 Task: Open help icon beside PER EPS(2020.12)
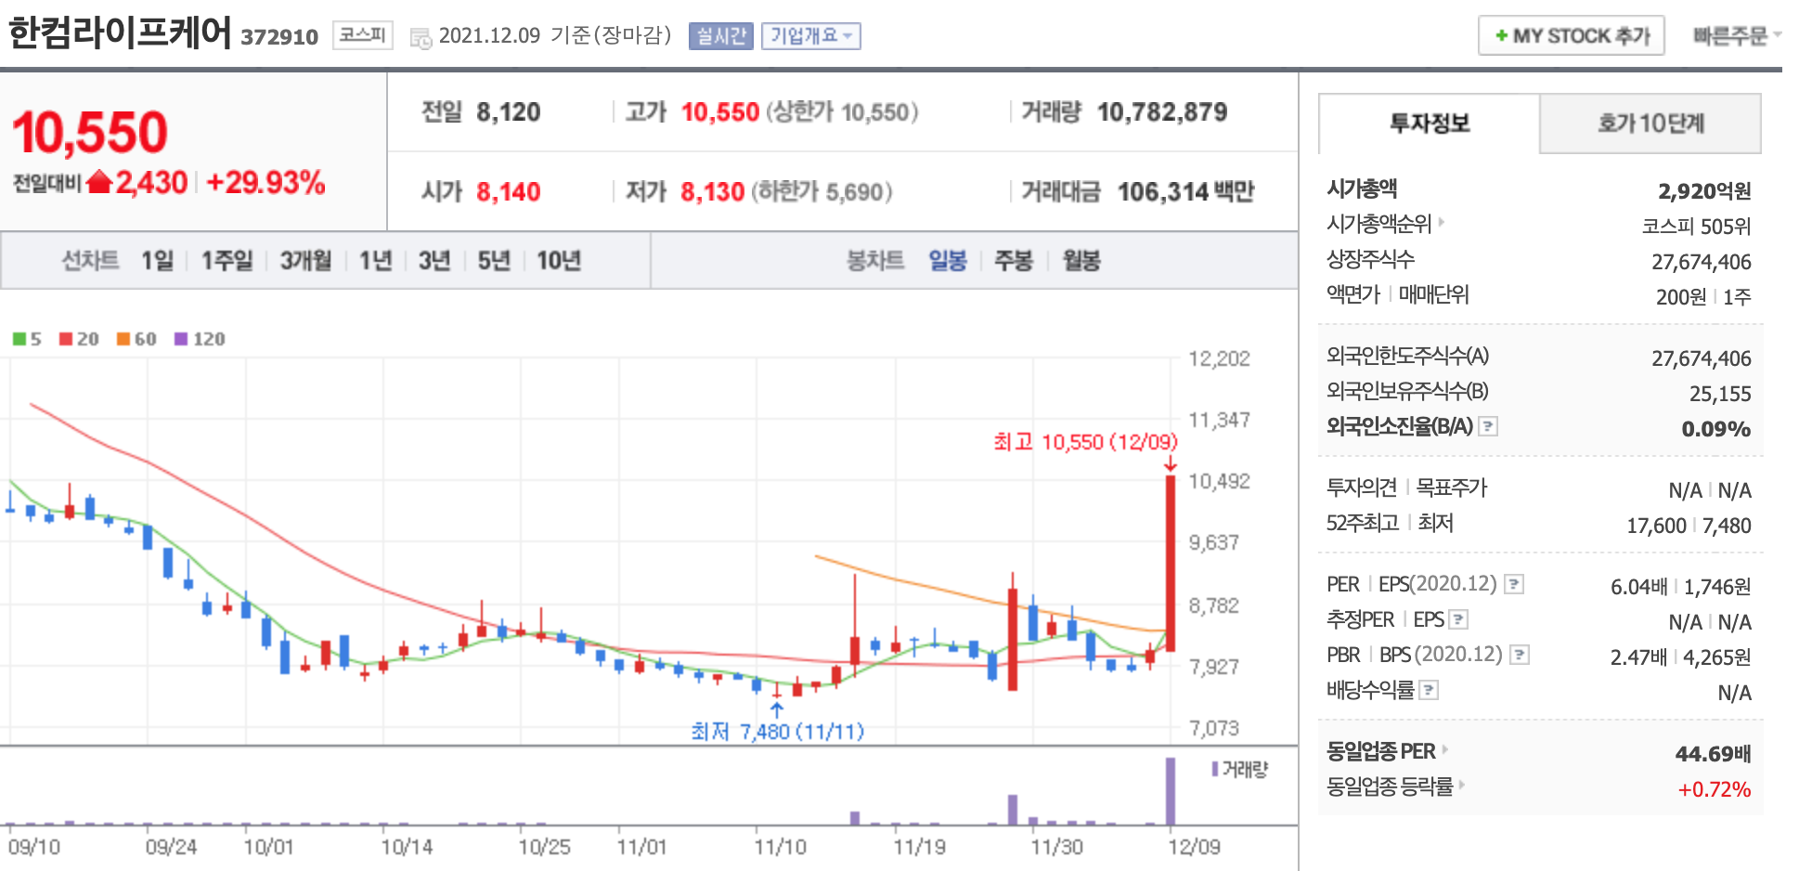pos(1514,584)
